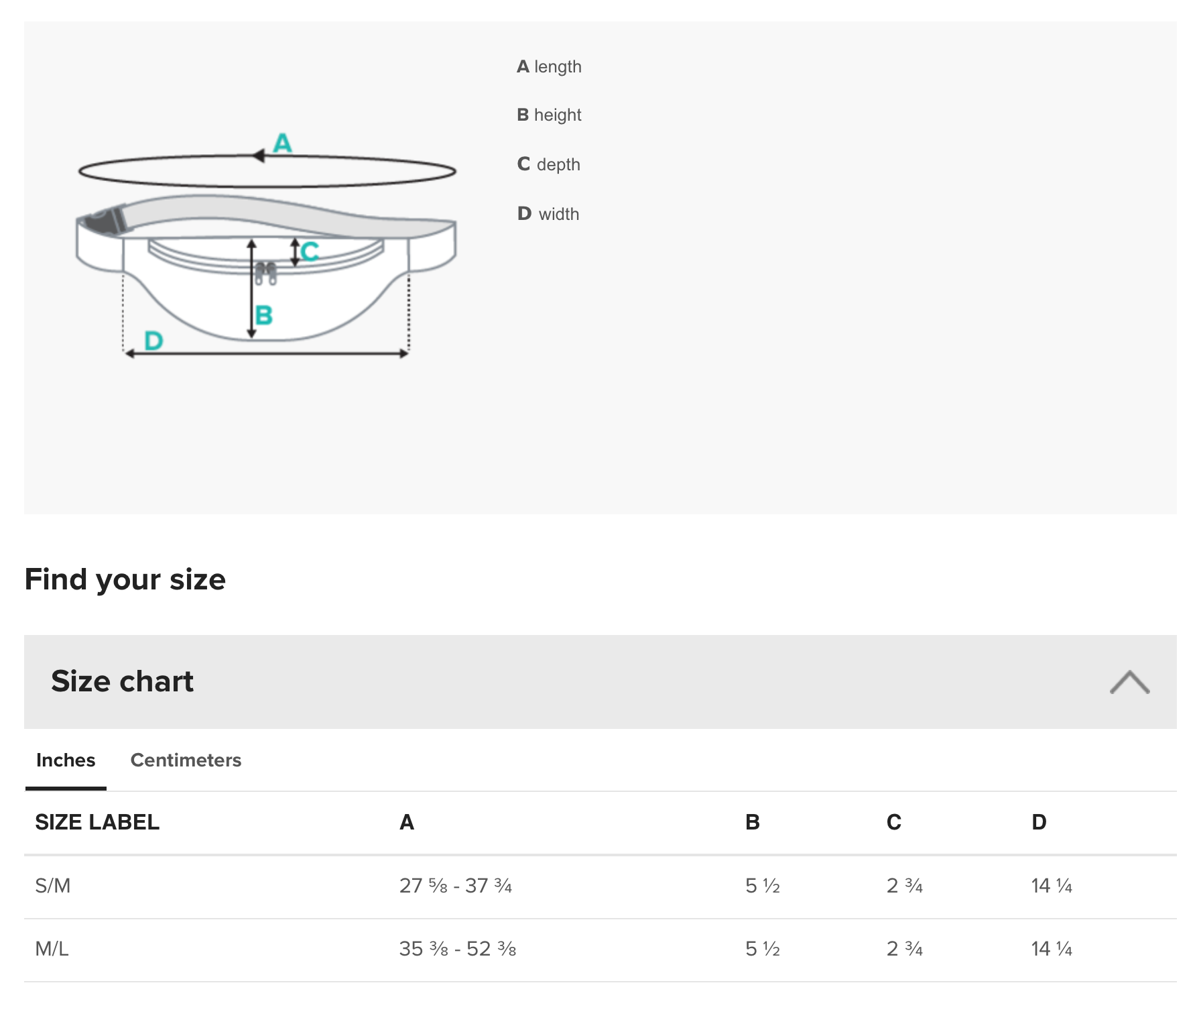1197x1030 pixels.
Task: Click the SIZE LABEL column header
Action: point(97,822)
